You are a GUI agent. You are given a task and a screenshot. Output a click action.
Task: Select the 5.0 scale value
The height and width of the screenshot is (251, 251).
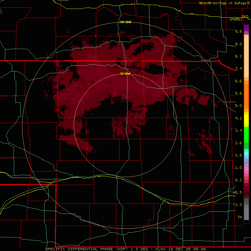tap(238, 106)
